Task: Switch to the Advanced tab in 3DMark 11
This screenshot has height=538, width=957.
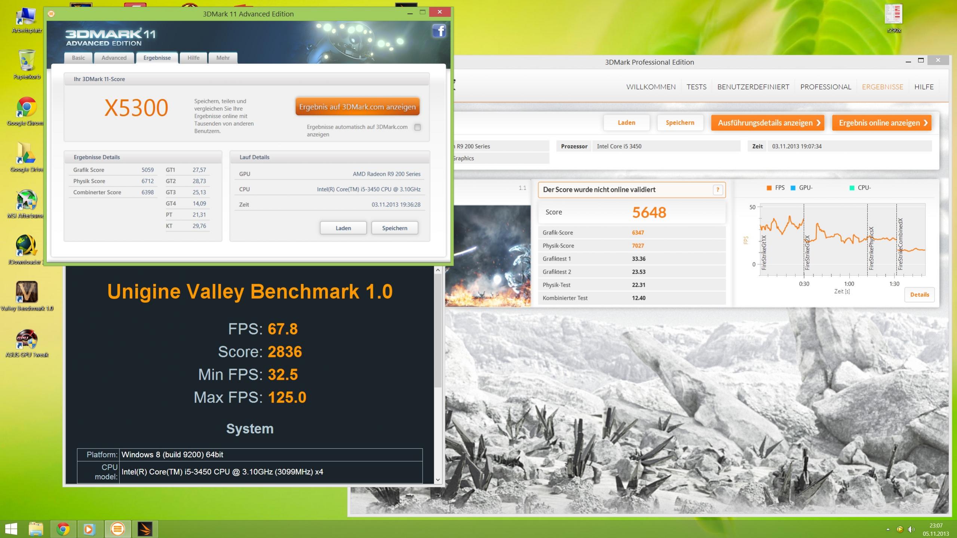Action: click(114, 58)
